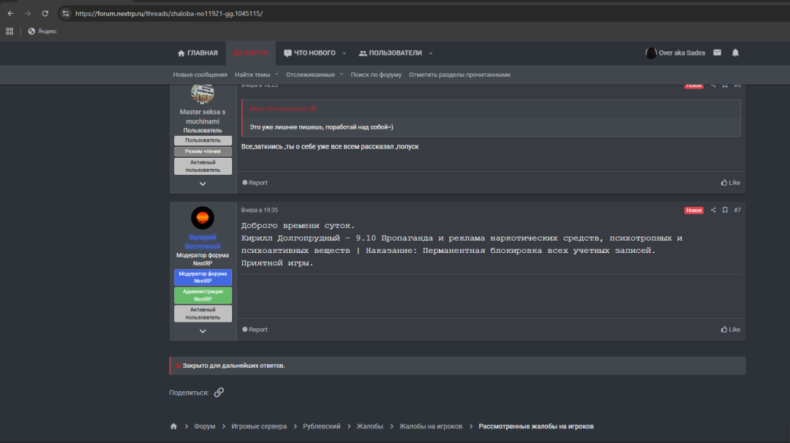Screen dimensions: 790x443
Task: Open Жалобы на игроков breadcrumb link
Action: point(430,425)
